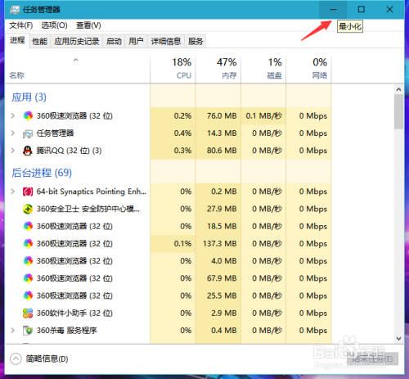
Task: Click the 0.1 MB/秒 disk cell
Action: coord(263,116)
